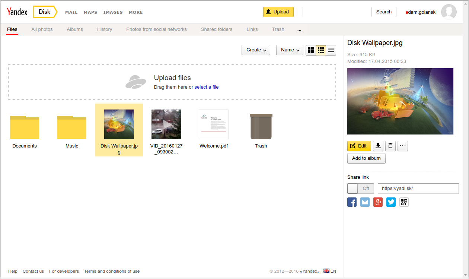
Task: Select Disk Wallpaper.jpg thumbnail in grid
Action: click(x=119, y=124)
